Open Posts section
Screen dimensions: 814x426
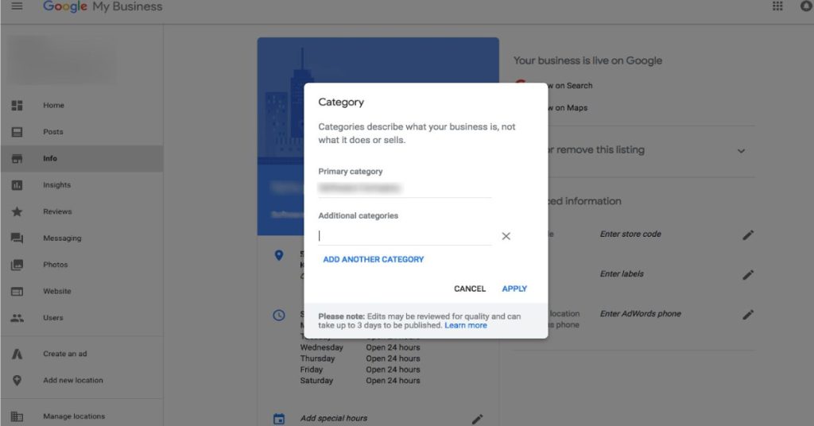tap(53, 132)
